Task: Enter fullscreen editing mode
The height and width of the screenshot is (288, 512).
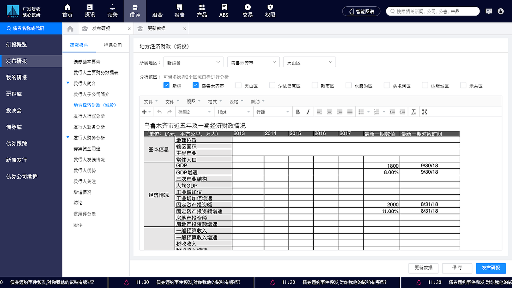Action: pos(424,112)
